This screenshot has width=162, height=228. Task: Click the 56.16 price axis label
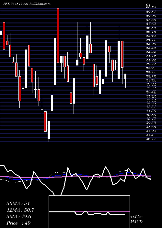151,32
